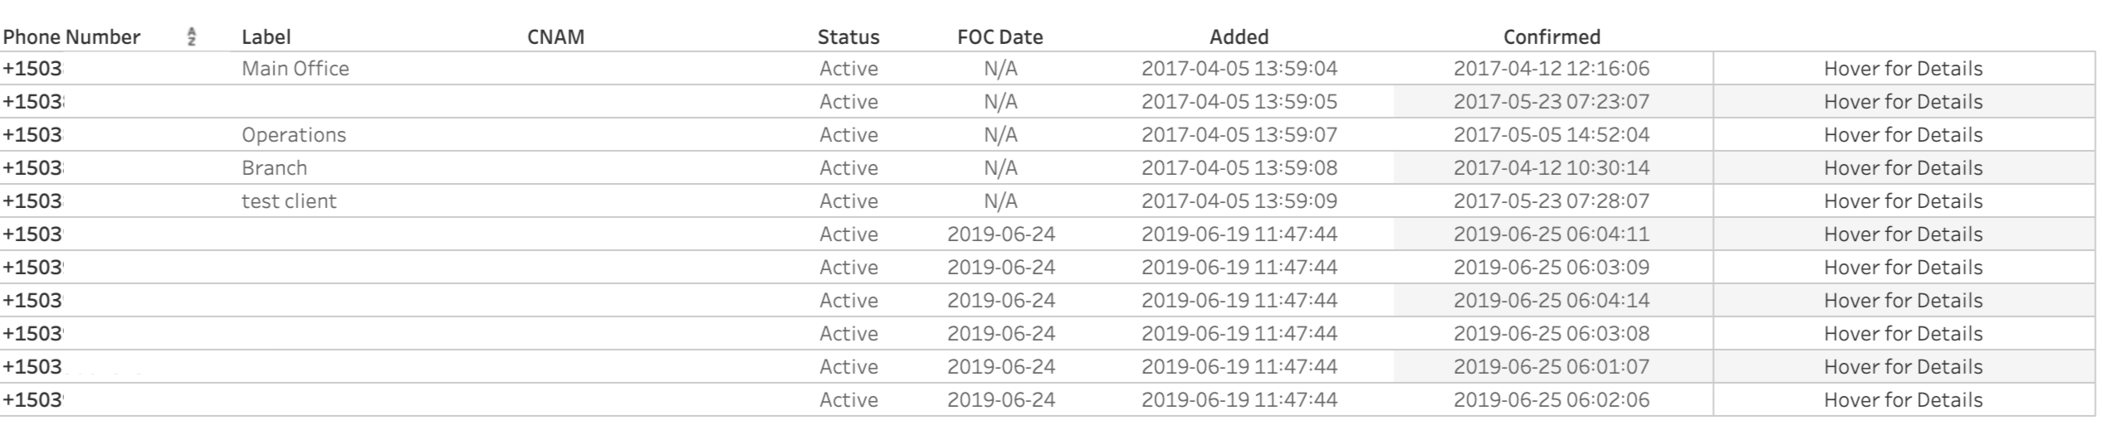This screenshot has height=425, width=2102.
Task: Select confirmed time 2019-06-25 06:01:07
Action: pos(1551,367)
